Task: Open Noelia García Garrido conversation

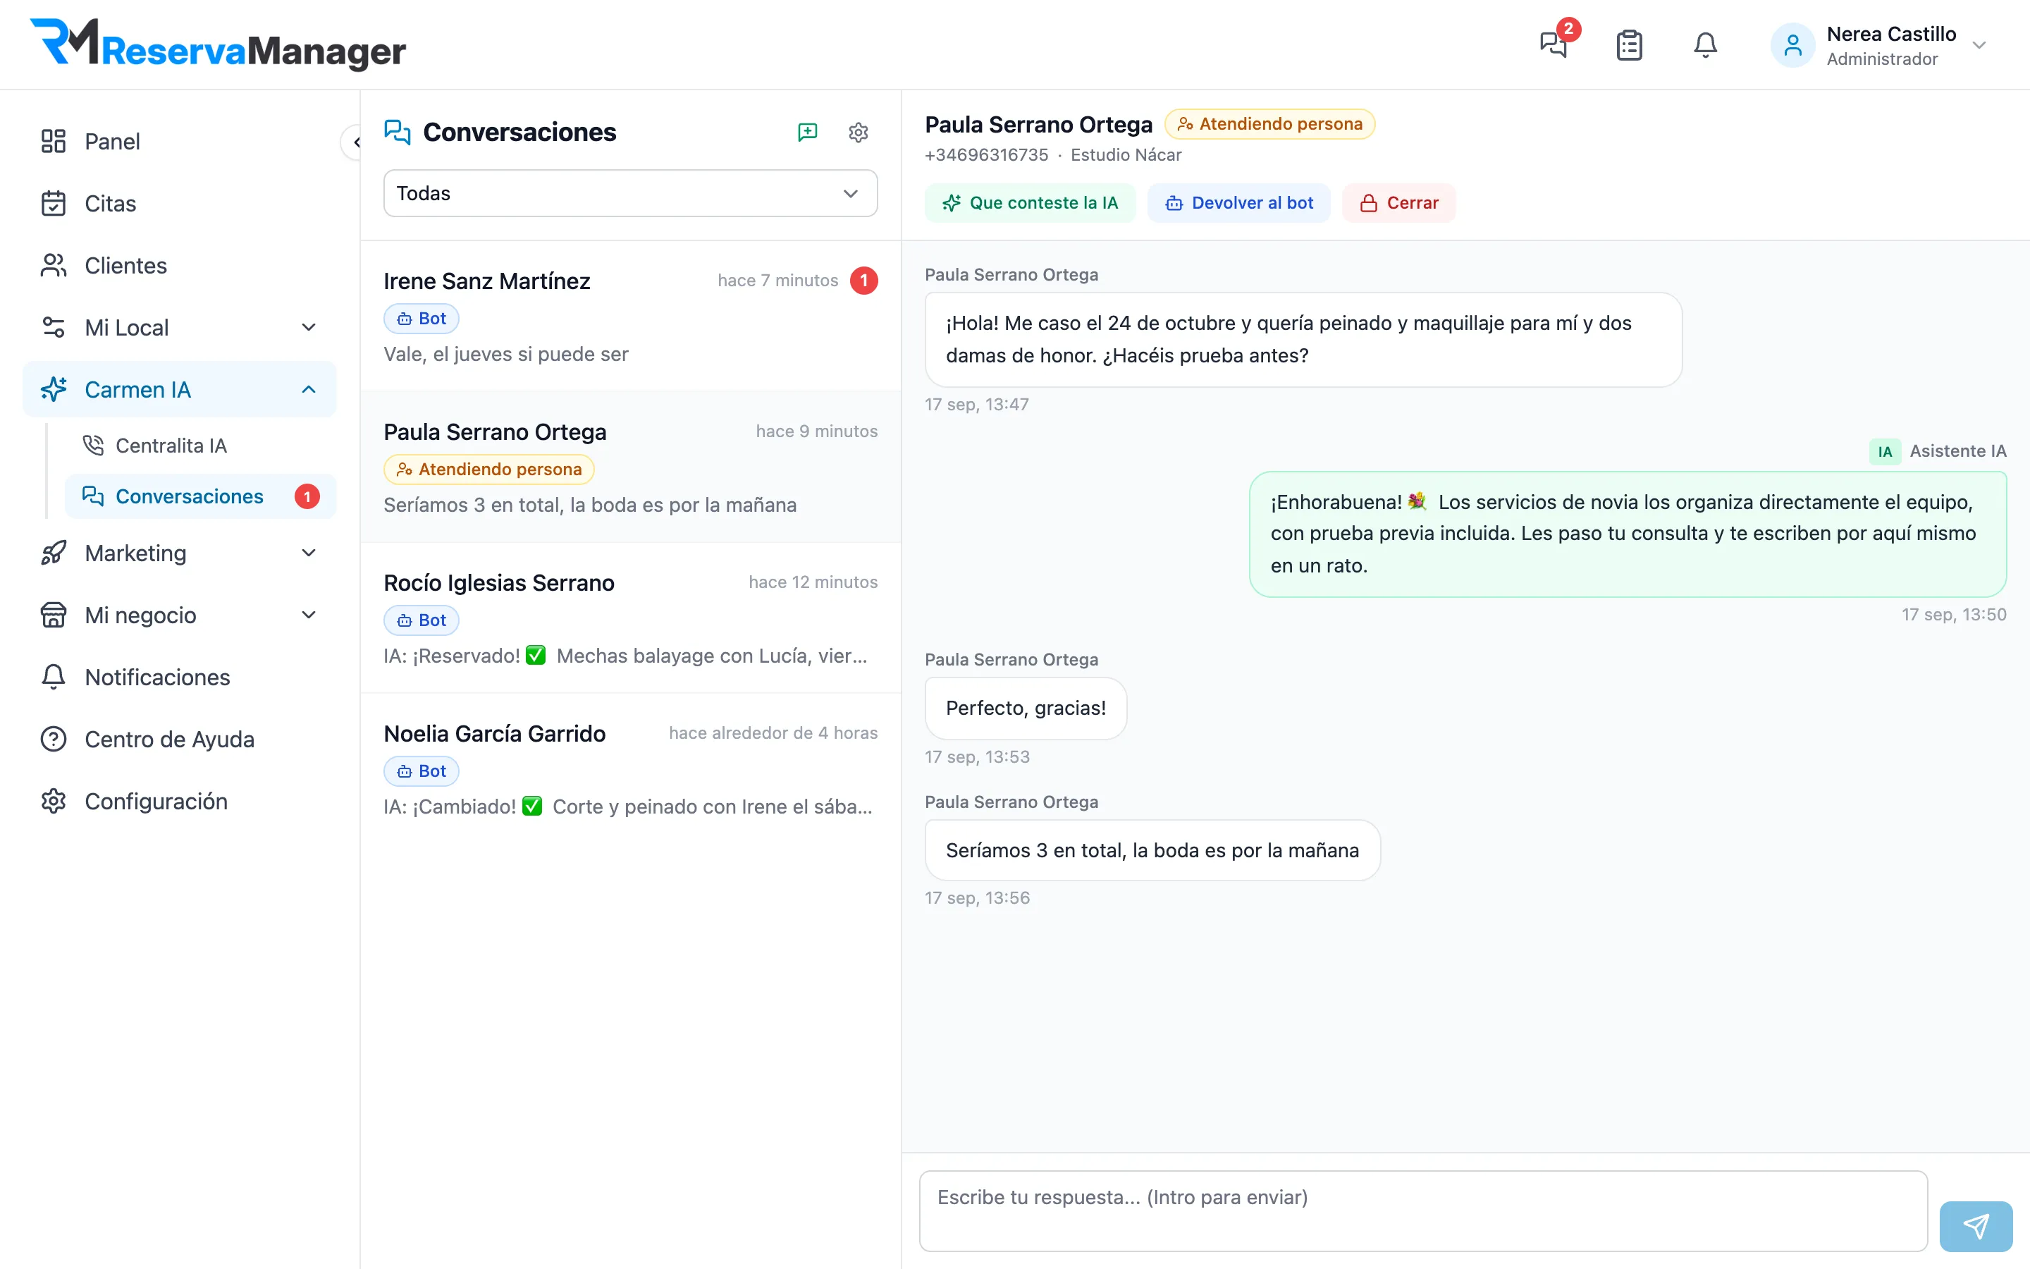Action: [631, 770]
